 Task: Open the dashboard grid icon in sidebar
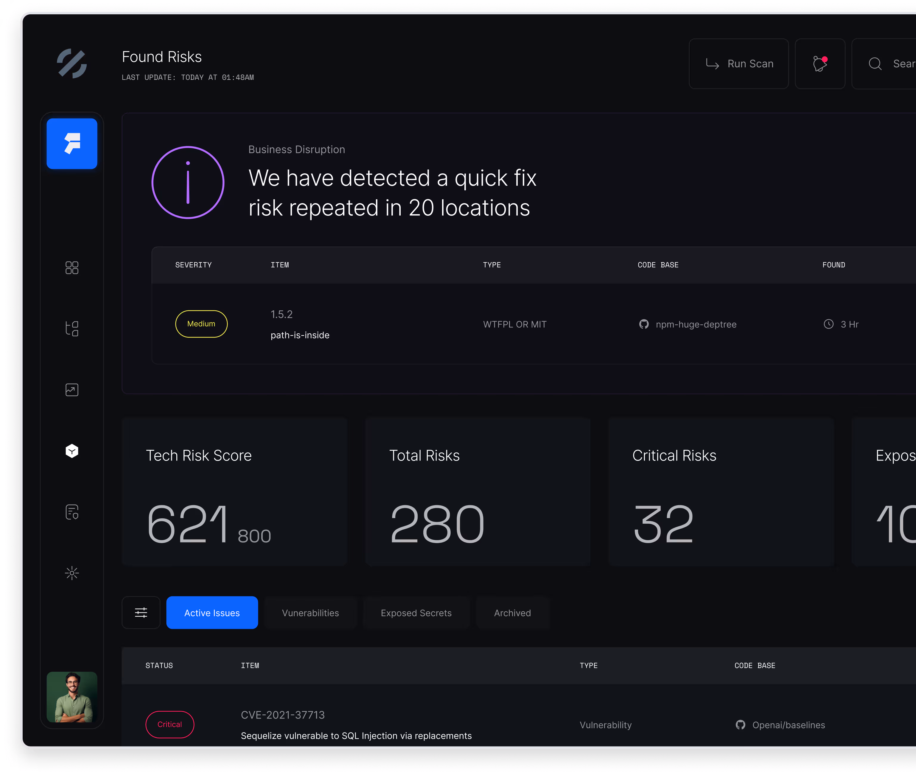[72, 268]
